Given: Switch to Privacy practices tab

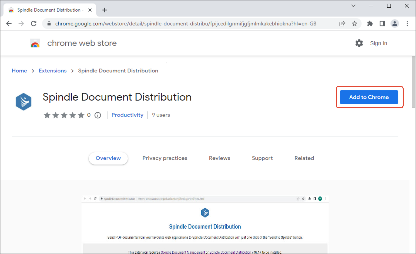Looking at the screenshot, I should pos(165,158).
